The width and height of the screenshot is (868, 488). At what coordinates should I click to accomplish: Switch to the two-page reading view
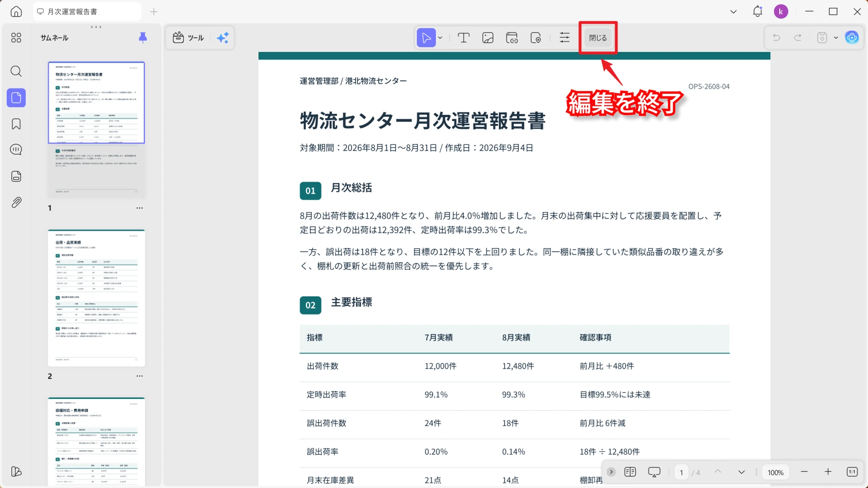[x=630, y=472]
